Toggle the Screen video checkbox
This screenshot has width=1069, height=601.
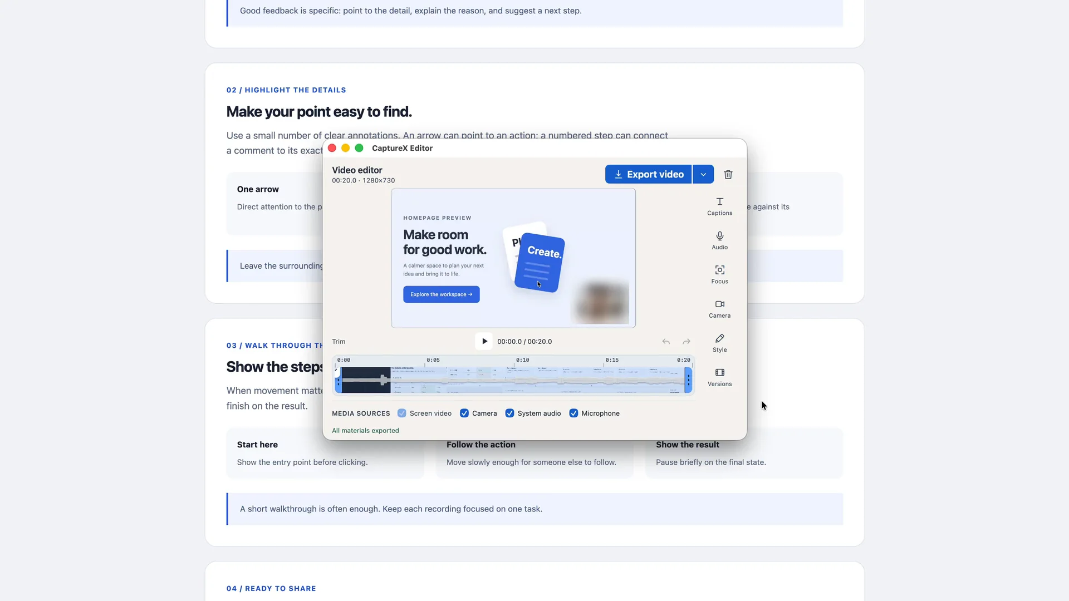tap(401, 413)
